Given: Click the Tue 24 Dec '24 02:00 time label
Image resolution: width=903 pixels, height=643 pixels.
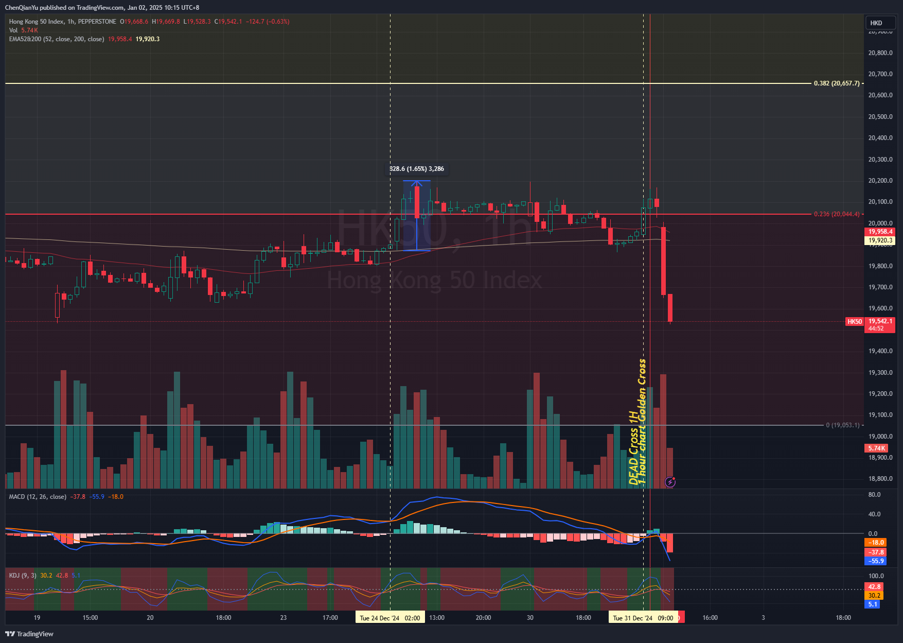Looking at the screenshot, I should pyautogui.click(x=390, y=618).
